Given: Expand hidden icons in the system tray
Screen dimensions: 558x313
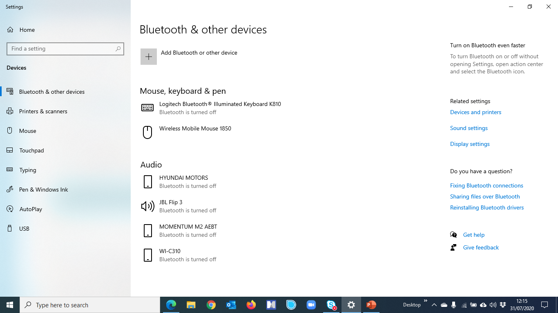Looking at the screenshot, I should (x=434, y=305).
